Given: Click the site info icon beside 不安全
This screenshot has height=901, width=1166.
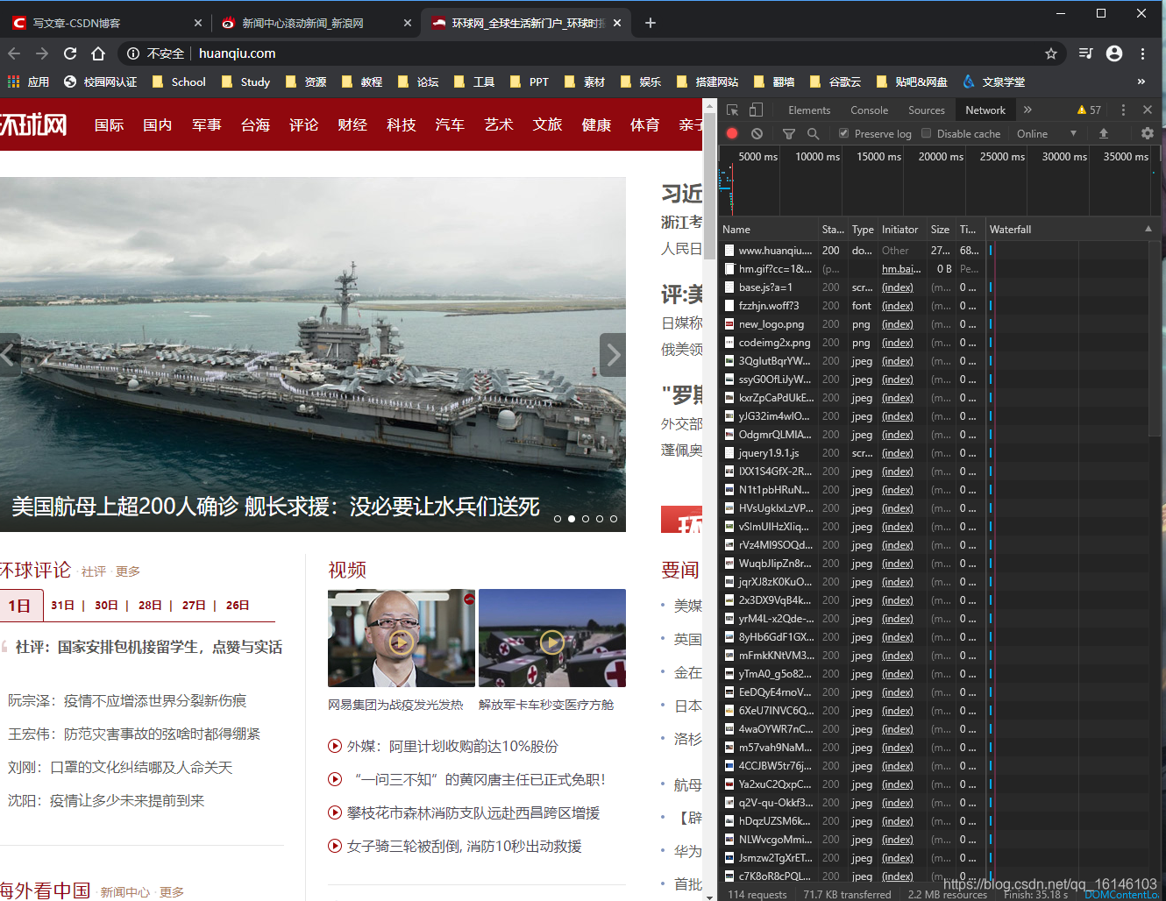Looking at the screenshot, I should [x=133, y=53].
